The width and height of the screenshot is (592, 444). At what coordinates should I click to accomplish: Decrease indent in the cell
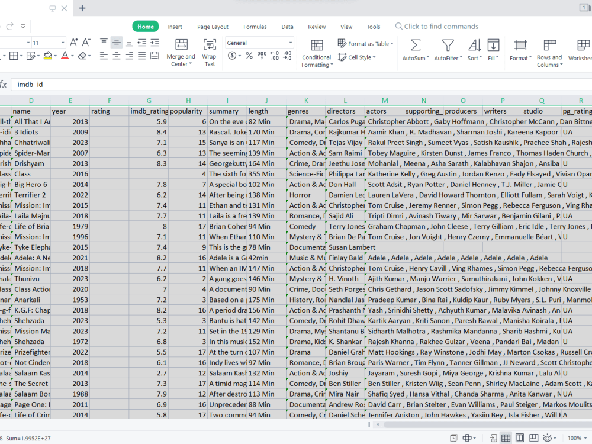point(142,43)
